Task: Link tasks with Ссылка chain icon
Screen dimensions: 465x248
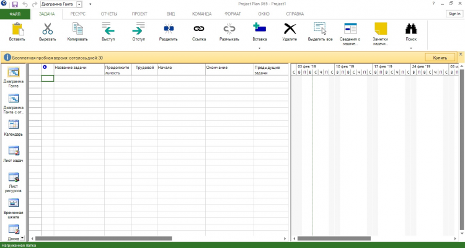Action: pos(198,29)
